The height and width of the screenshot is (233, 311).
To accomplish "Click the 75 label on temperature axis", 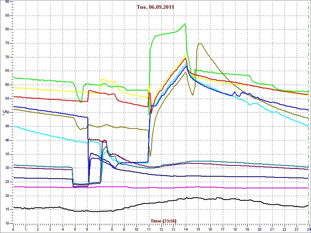I will [x=7, y=43].
